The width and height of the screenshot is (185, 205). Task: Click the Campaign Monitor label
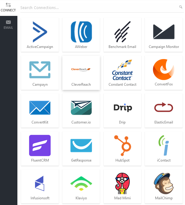[x=164, y=47]
